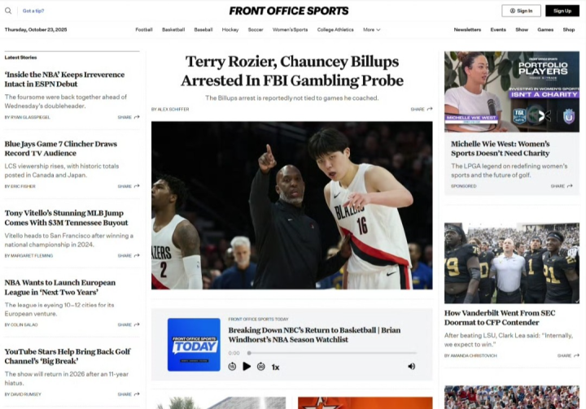Click the Front Office Sports Today podcast artwork

194,345
